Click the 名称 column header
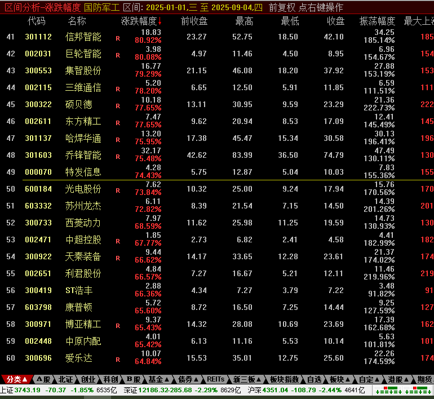Viewport: 434px width, 399px height. pyautogui.click(x=77, y=21)
